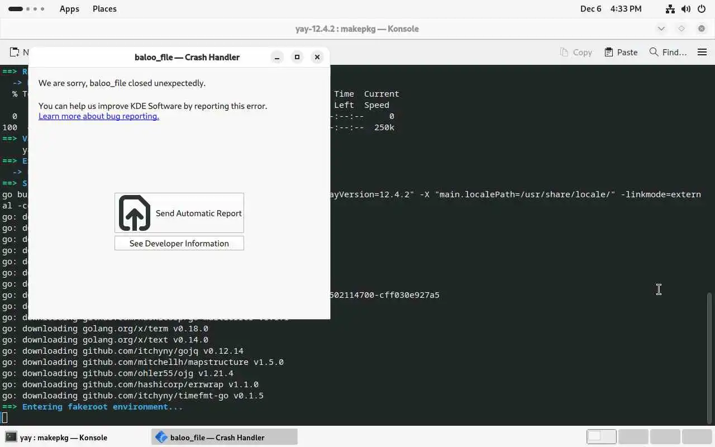Click the ohler55/ojg v1.21.4 line
715x447 pixels.
pyautogui.click(x=118, y=373)
